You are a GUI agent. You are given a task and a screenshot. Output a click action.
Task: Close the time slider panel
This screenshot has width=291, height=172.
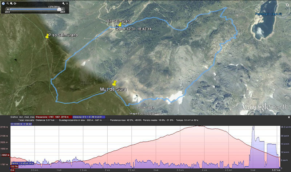coord(67,3)
